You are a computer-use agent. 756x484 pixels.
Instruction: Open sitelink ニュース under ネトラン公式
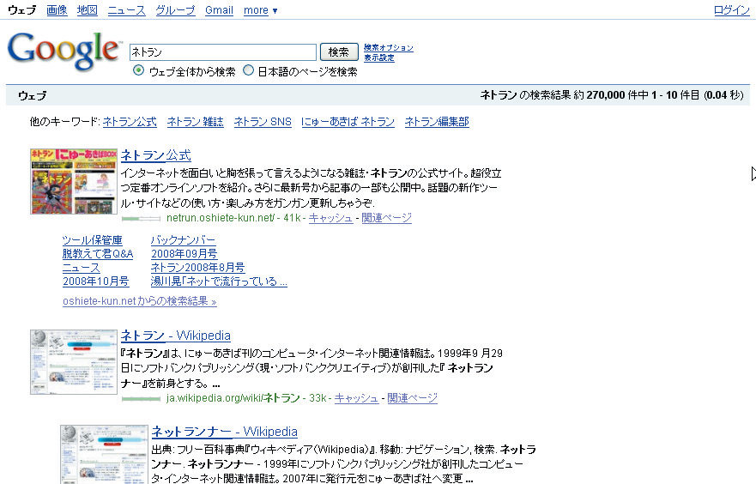point(81,268)
